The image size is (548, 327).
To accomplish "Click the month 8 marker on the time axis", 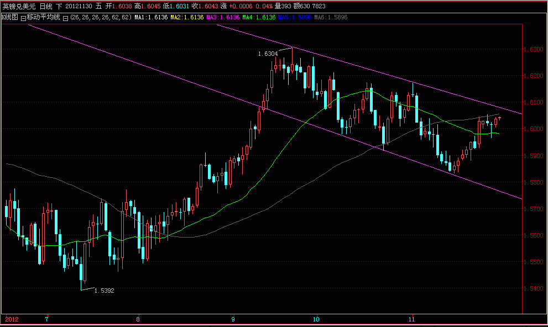I will pos(138,319).
